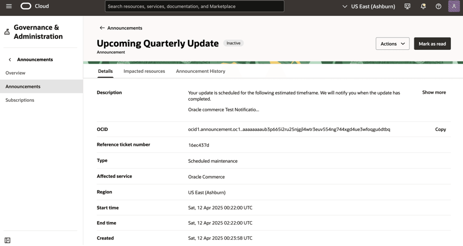This screenshot has height=246, width=463.
Task: Click the Cloud text in header
Action: 41,6
